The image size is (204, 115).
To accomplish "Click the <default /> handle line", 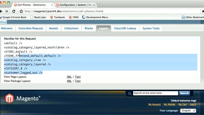I will (13, 43).
